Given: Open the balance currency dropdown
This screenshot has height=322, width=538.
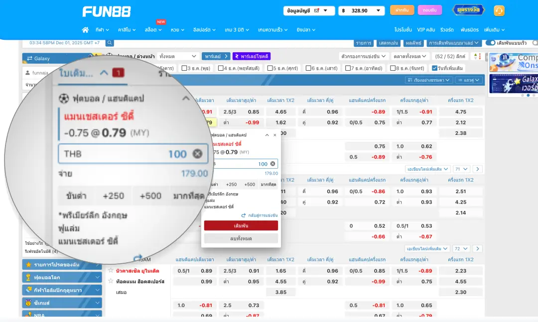Looking at the screenshot, I should pyautogui.click(x=361, y=10).
